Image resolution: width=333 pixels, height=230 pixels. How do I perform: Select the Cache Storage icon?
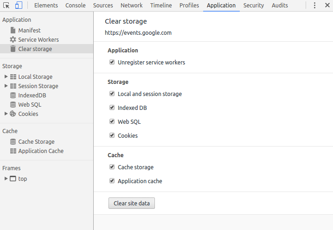click(x=13, y=142)
